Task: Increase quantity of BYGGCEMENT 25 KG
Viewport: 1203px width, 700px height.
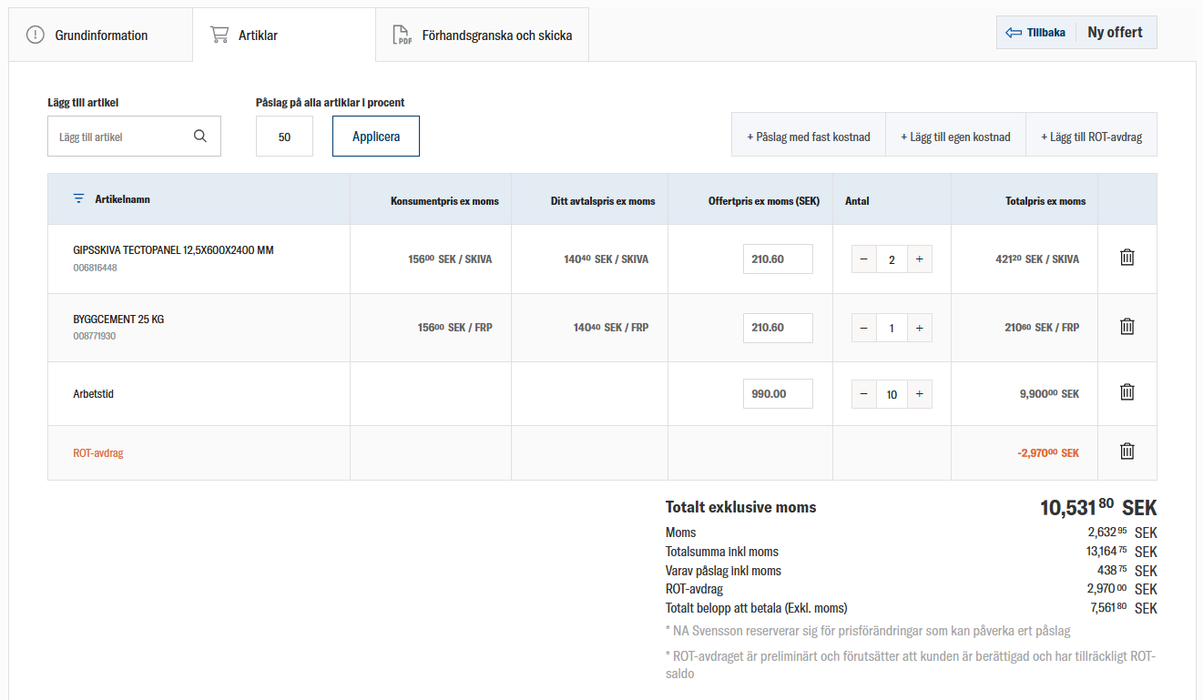Action: (919, 328)
